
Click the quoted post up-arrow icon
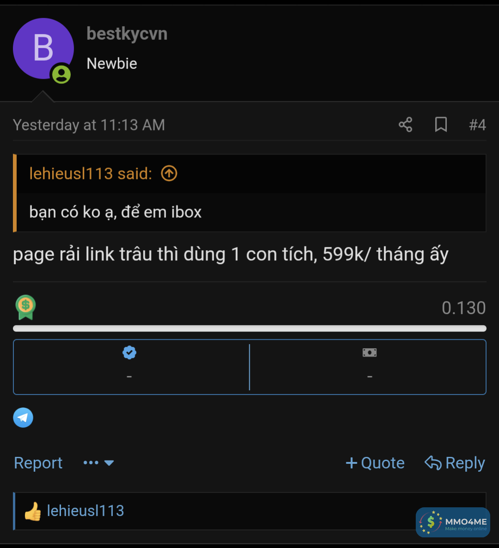169,173
